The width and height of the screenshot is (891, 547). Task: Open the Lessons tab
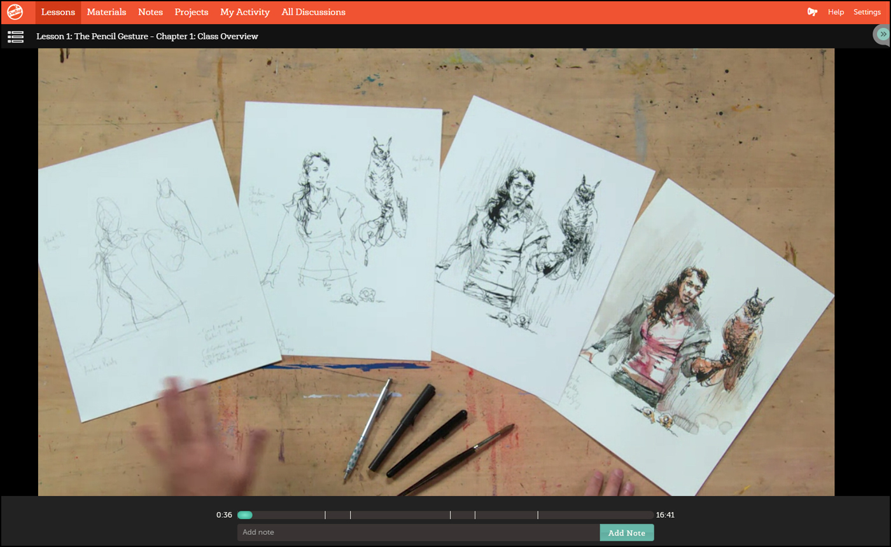(58, 12)
